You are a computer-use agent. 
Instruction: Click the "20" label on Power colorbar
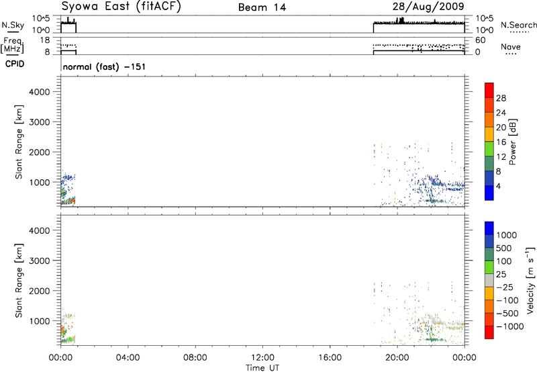pos(501,128)
